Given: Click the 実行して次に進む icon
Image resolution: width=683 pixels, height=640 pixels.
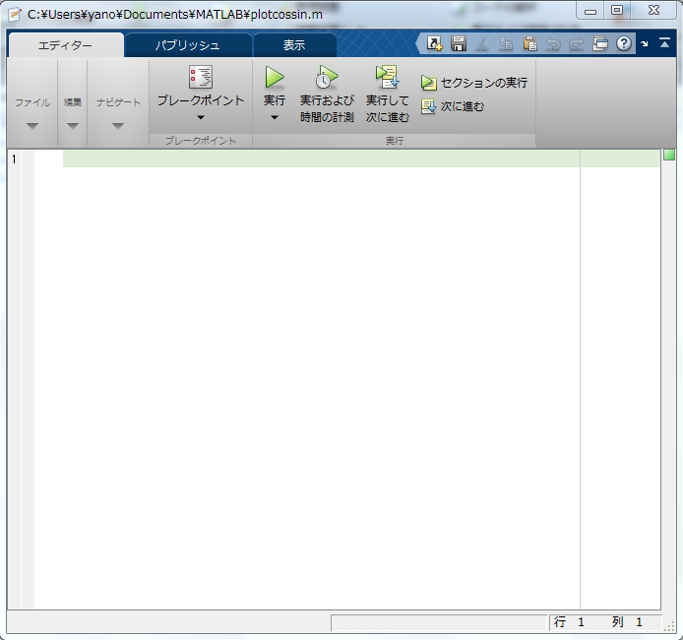Looking at the screenshot, I should [x=387, y=77].
